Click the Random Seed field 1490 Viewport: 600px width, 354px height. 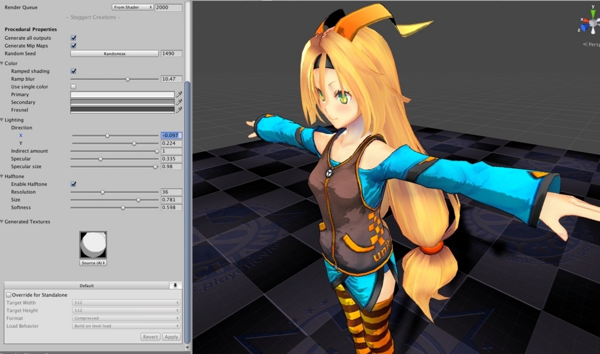(171, 53)
